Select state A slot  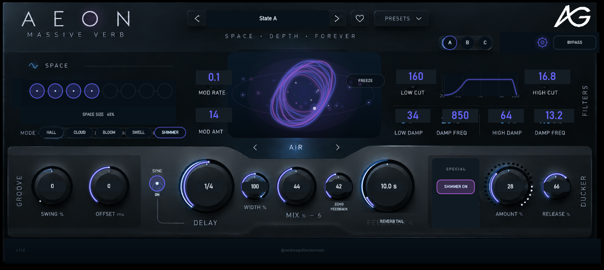[450, 43]
